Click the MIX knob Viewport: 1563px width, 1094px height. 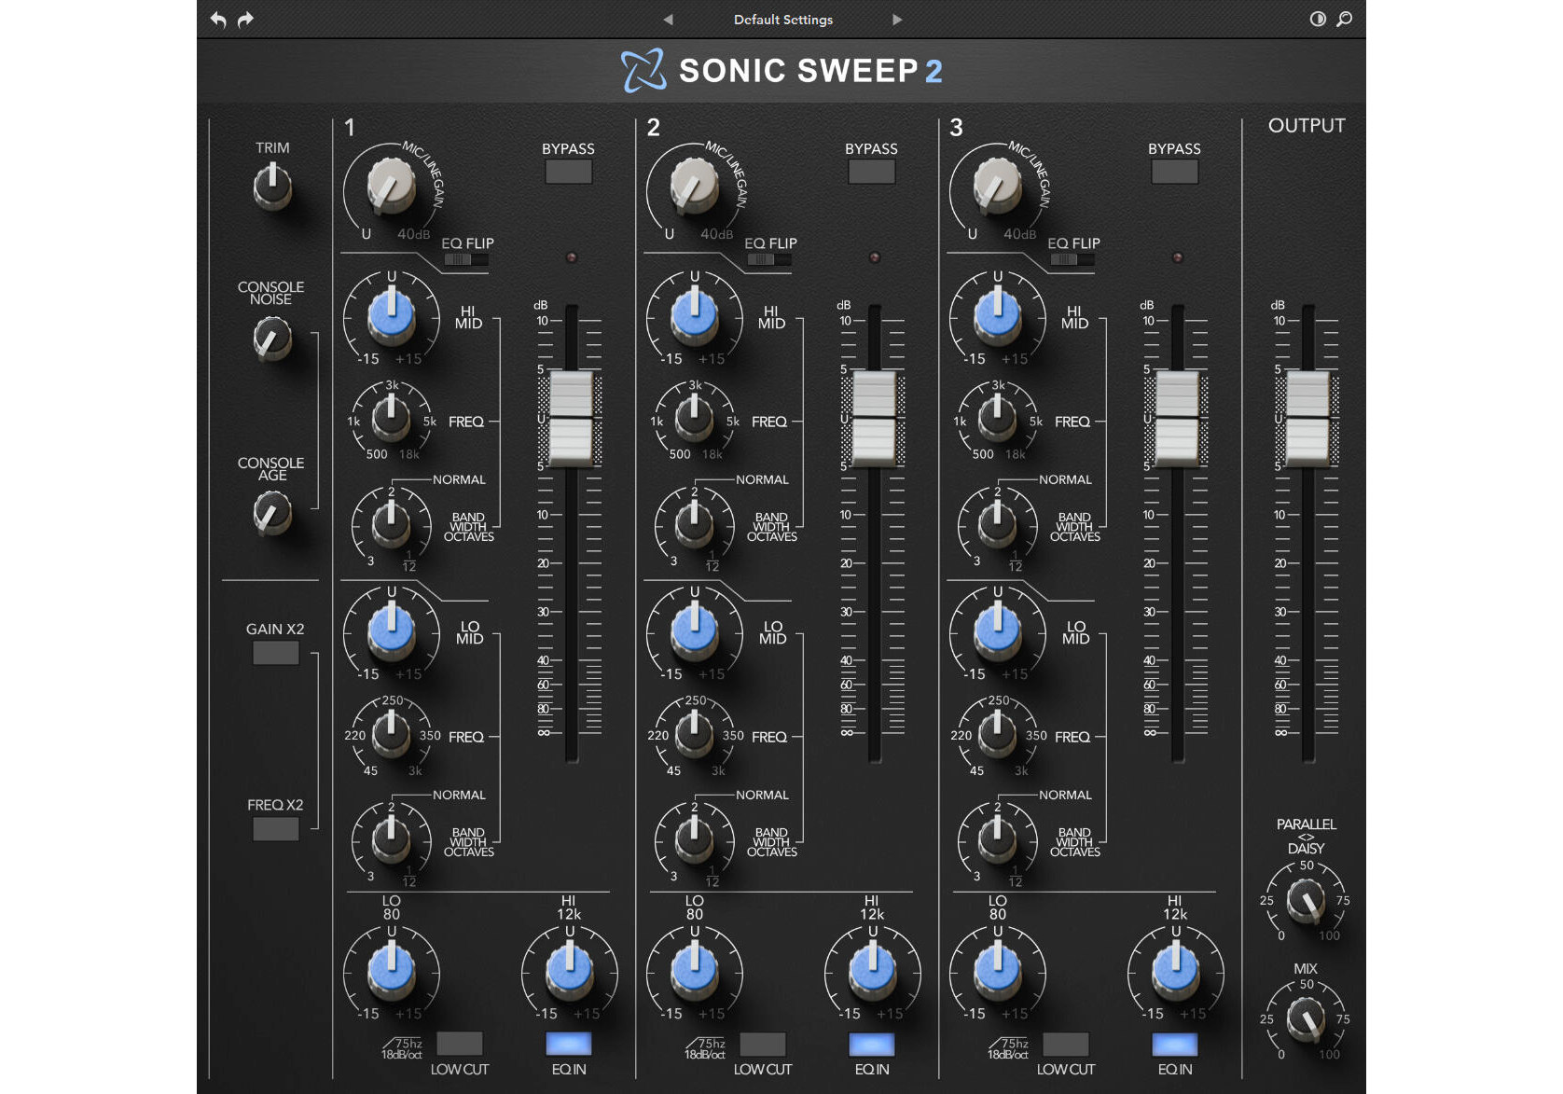coord(1306,1019)
